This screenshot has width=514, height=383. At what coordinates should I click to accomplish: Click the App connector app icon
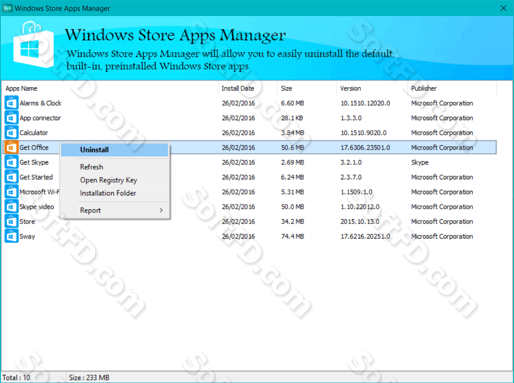pos(11,117)
